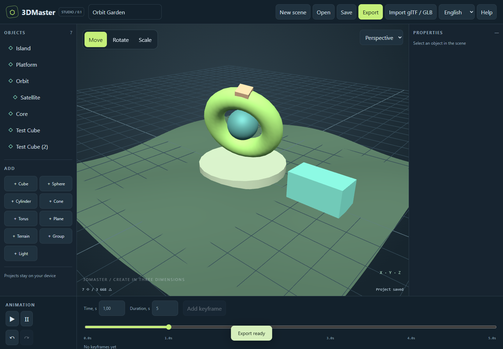Click the diamond icon beside Satellite
The image size is (503, 349).
coord(15,97)
